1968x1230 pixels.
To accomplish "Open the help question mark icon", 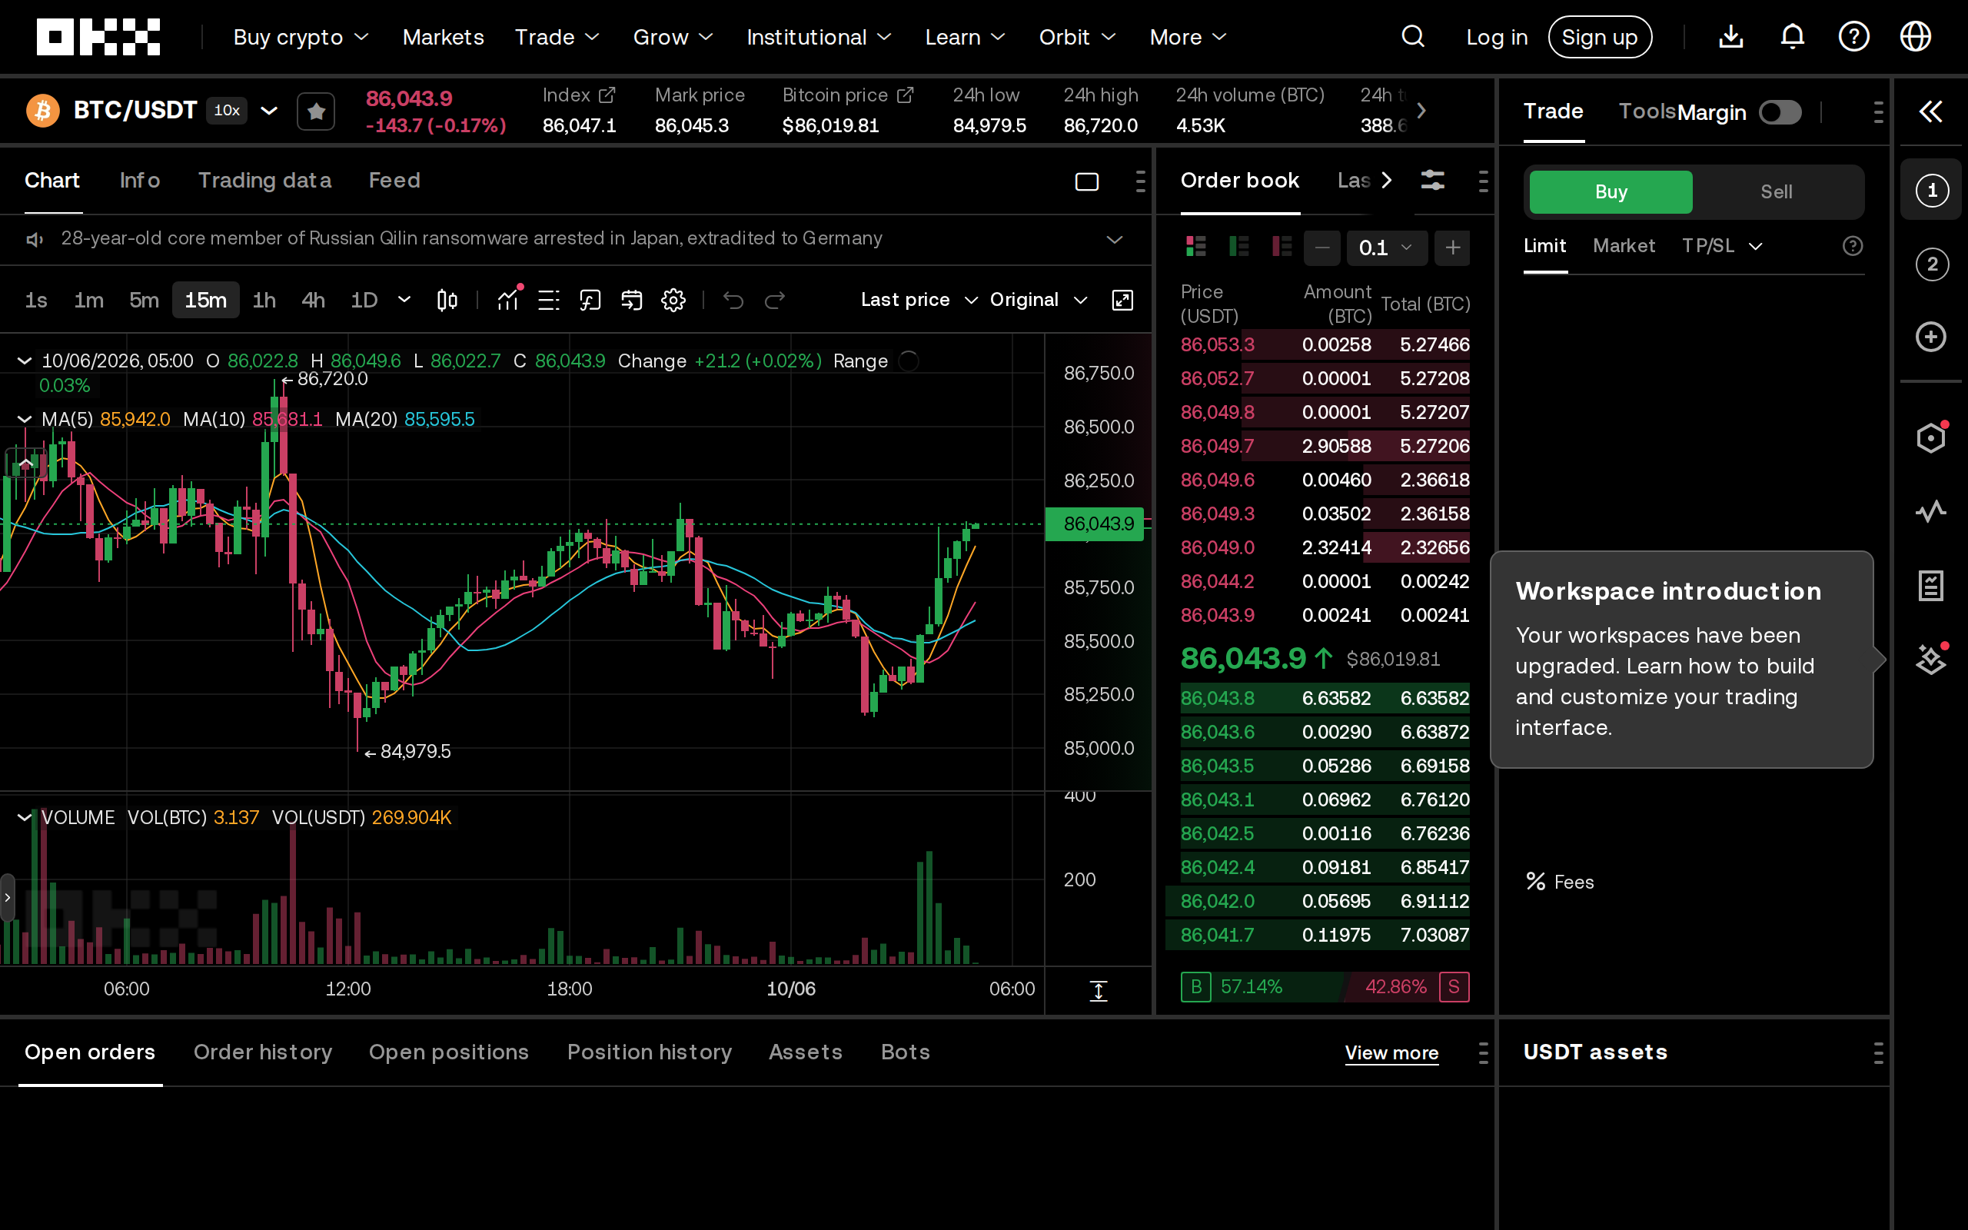I will (x=1853, y=37).
